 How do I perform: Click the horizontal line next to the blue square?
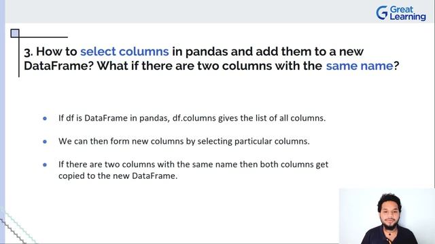click(43, 37)
